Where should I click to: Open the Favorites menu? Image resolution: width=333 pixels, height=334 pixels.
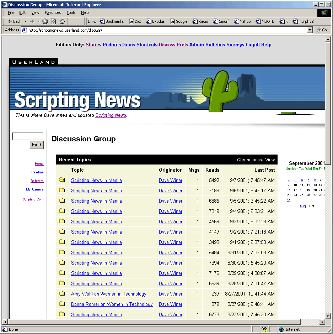click(53, 12)
